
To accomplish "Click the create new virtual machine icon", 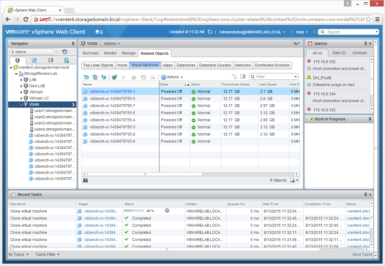I will pyautogui.click(x=86, y=77).
